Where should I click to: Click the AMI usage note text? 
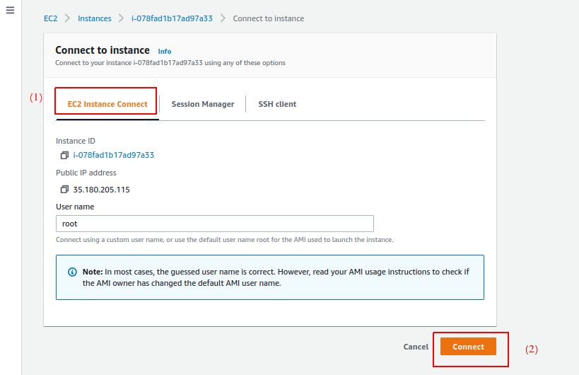pos(276,277)
